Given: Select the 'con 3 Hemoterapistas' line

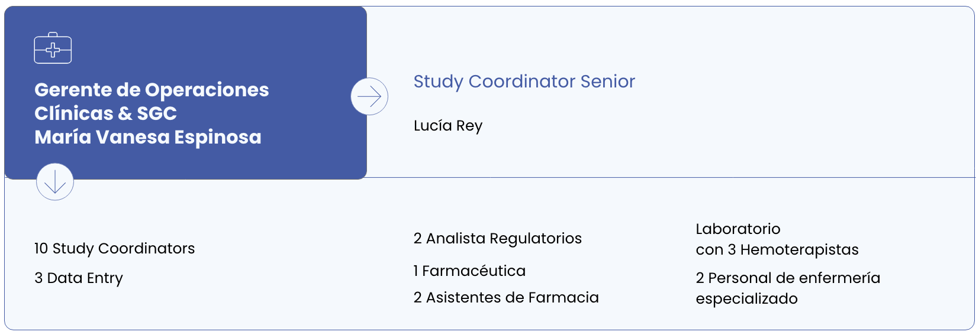Looking at the screenshot, I should pos(777,249).
